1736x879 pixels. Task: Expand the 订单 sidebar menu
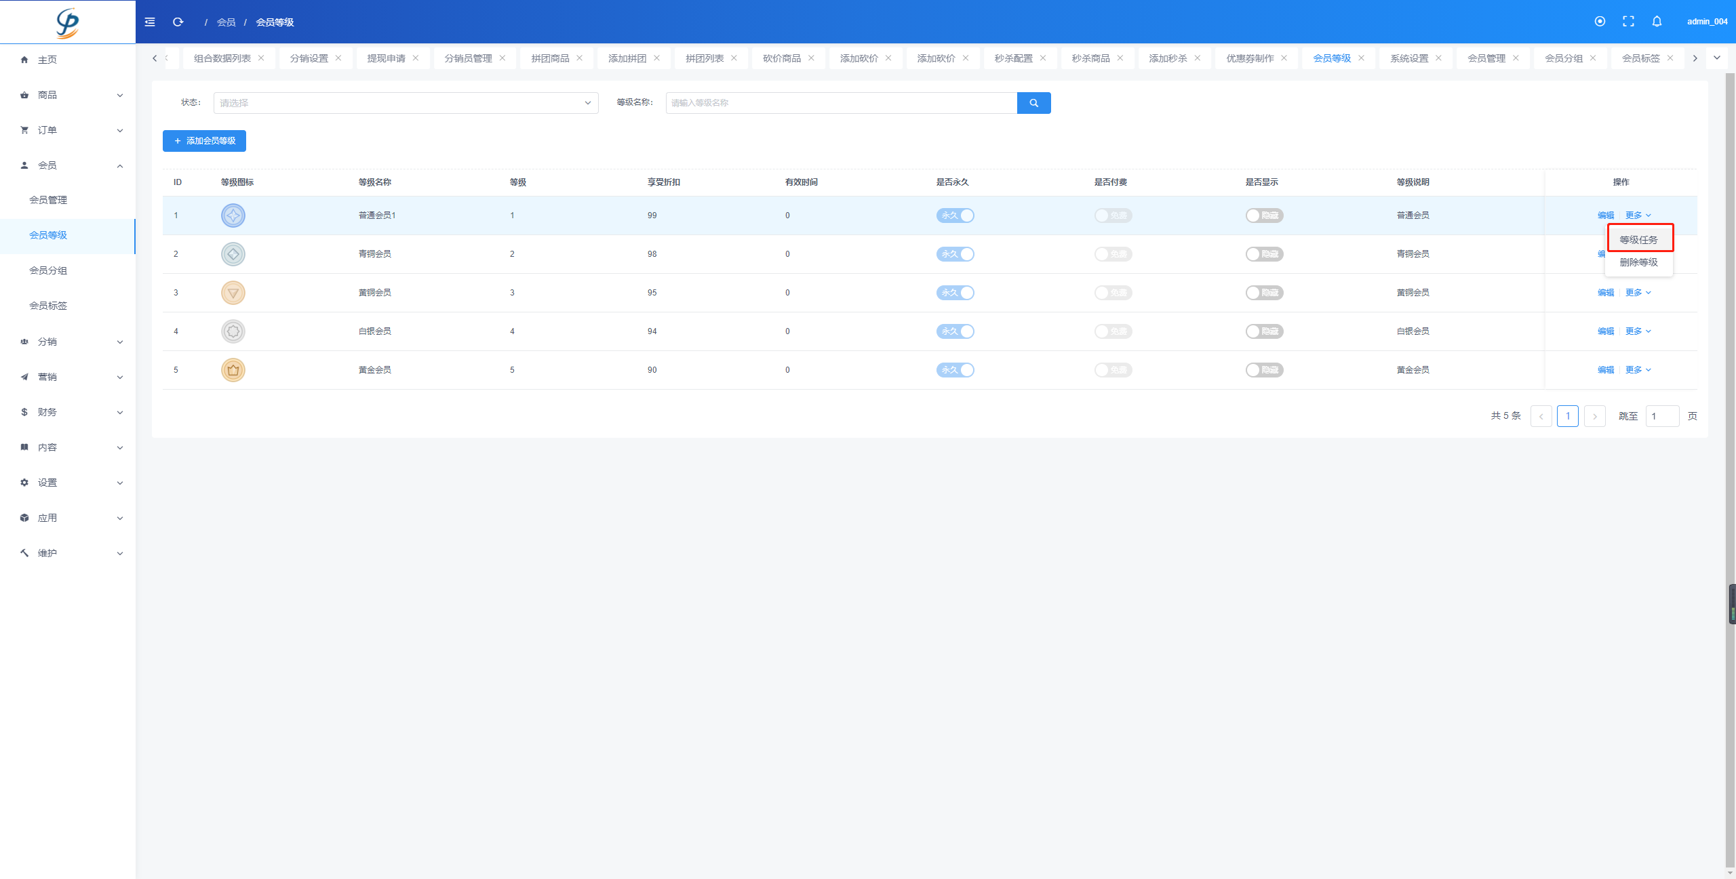tap(68, 130)
